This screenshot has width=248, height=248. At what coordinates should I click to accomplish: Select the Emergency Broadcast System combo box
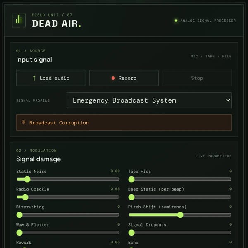(x=149, y=100)
